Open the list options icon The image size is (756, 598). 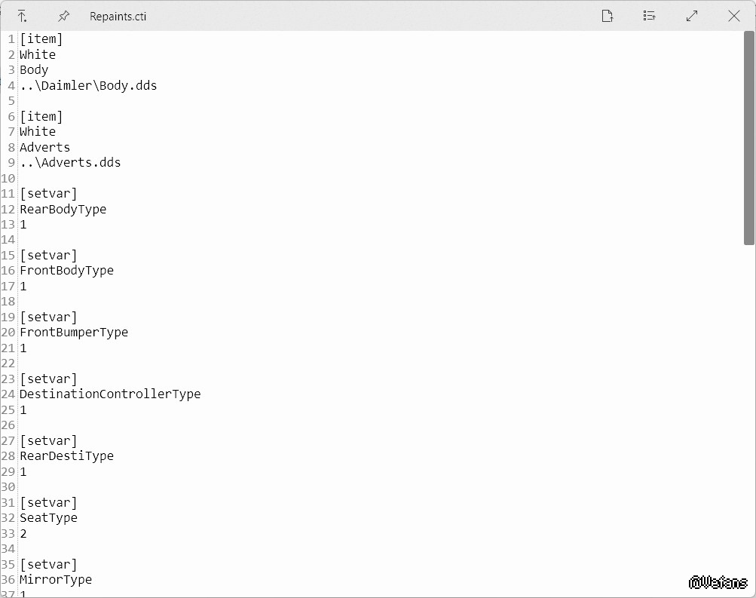click(649, 16)
